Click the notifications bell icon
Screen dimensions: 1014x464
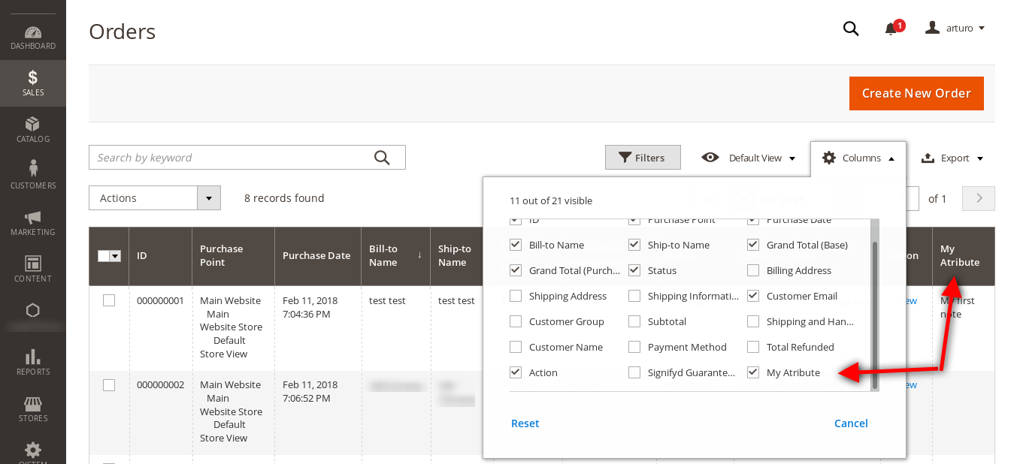[x=891, y=29]
